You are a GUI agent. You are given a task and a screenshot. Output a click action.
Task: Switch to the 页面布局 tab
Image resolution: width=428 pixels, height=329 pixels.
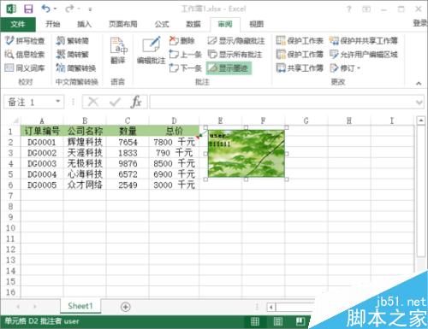[x=123, y=24]
